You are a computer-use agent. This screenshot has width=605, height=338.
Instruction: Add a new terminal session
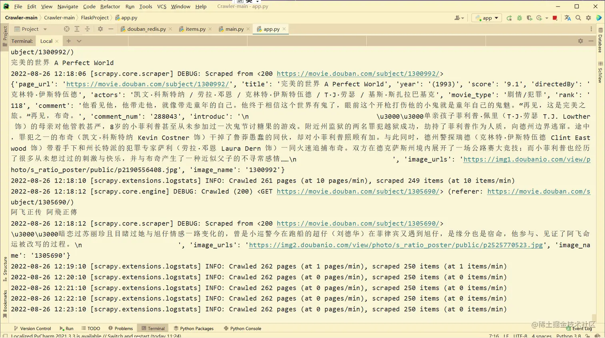(x=68, y=41)
